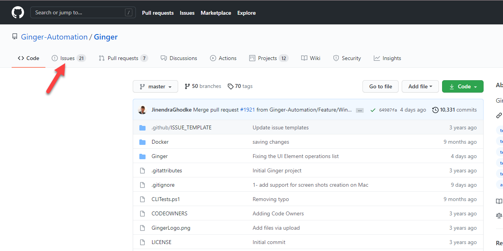503x251 pixels.
Task: Click the history clock icon by commits
Action: 435,110
